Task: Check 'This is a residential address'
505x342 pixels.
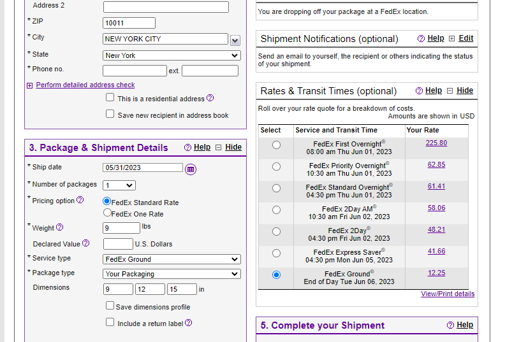Action: [110, 97]
